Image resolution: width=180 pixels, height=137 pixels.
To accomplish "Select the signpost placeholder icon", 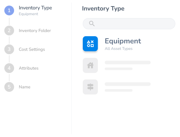I will point(90,87).
